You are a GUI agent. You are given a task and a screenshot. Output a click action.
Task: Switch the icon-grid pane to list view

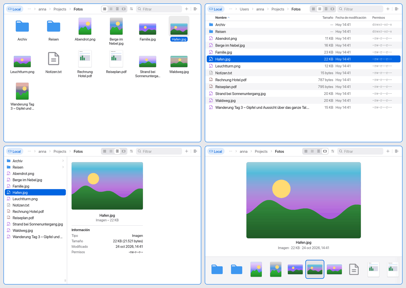tap(111, 9)
